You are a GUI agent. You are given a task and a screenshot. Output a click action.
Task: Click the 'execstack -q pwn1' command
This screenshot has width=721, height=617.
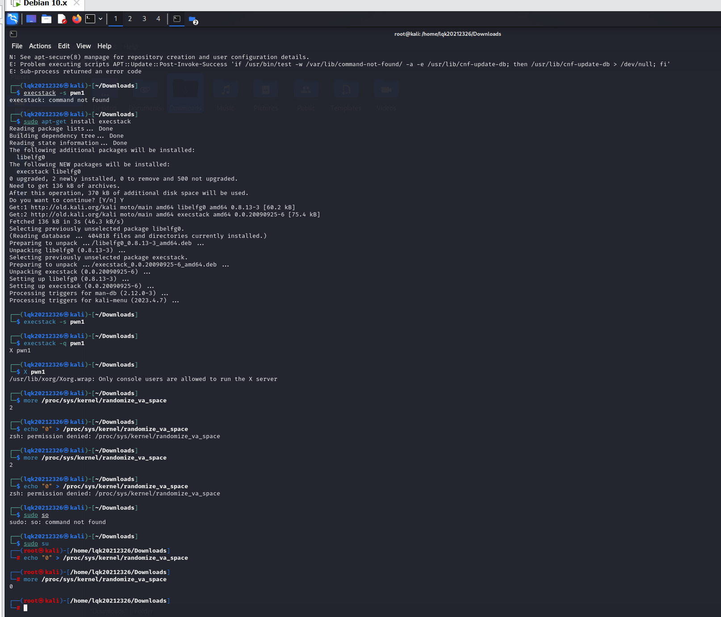coord(54,343)
